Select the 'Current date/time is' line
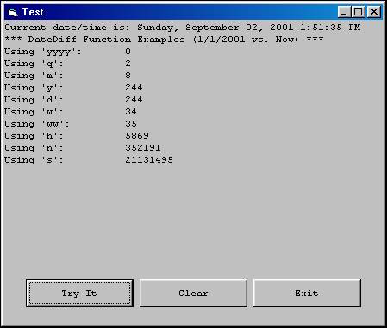The height and width of the screenshot is (328, 387). coord(182,28)
